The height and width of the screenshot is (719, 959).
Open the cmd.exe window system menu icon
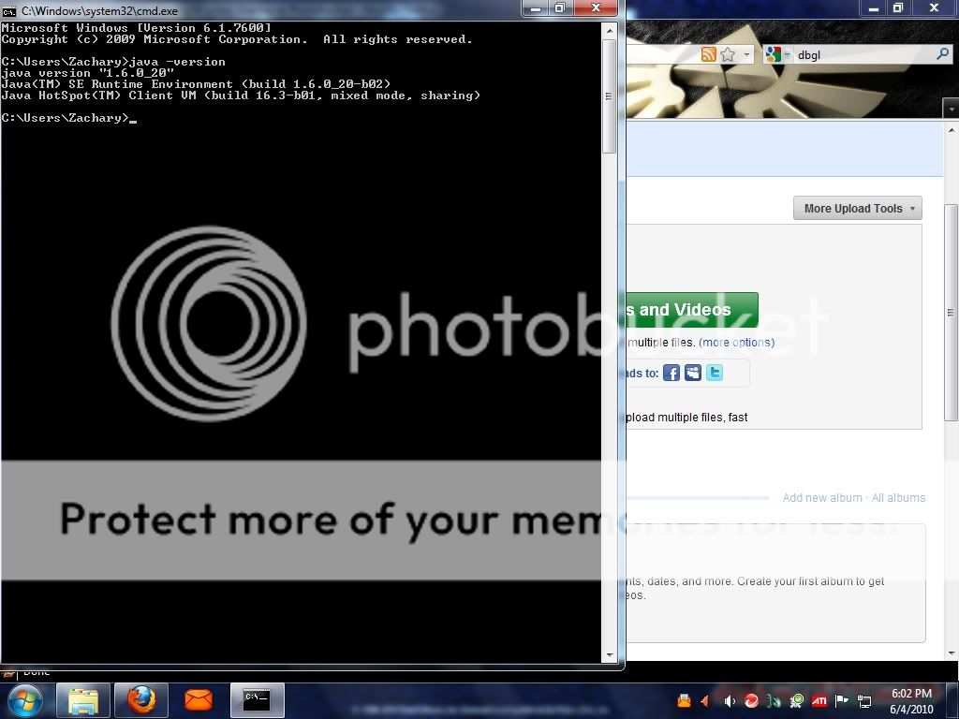pos(8,10)
